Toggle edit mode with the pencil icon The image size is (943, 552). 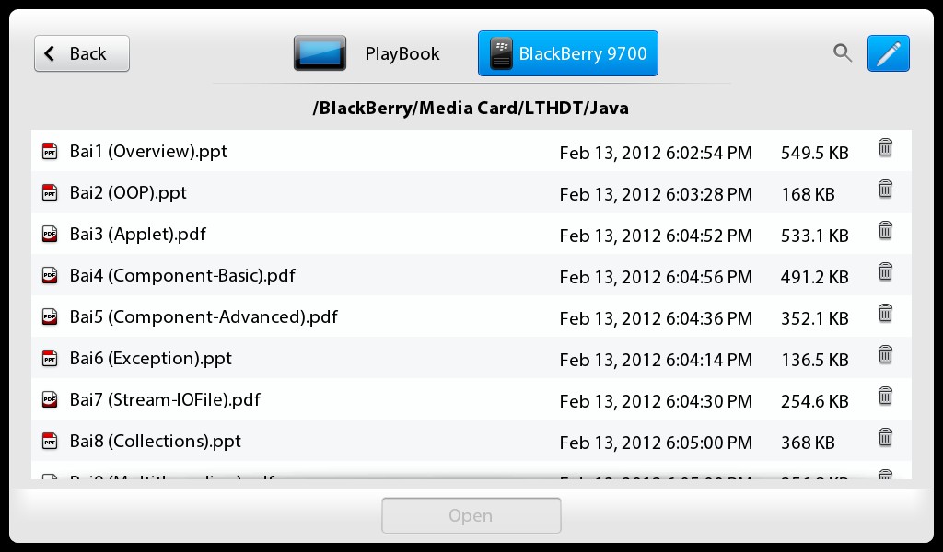pos(889,53)
